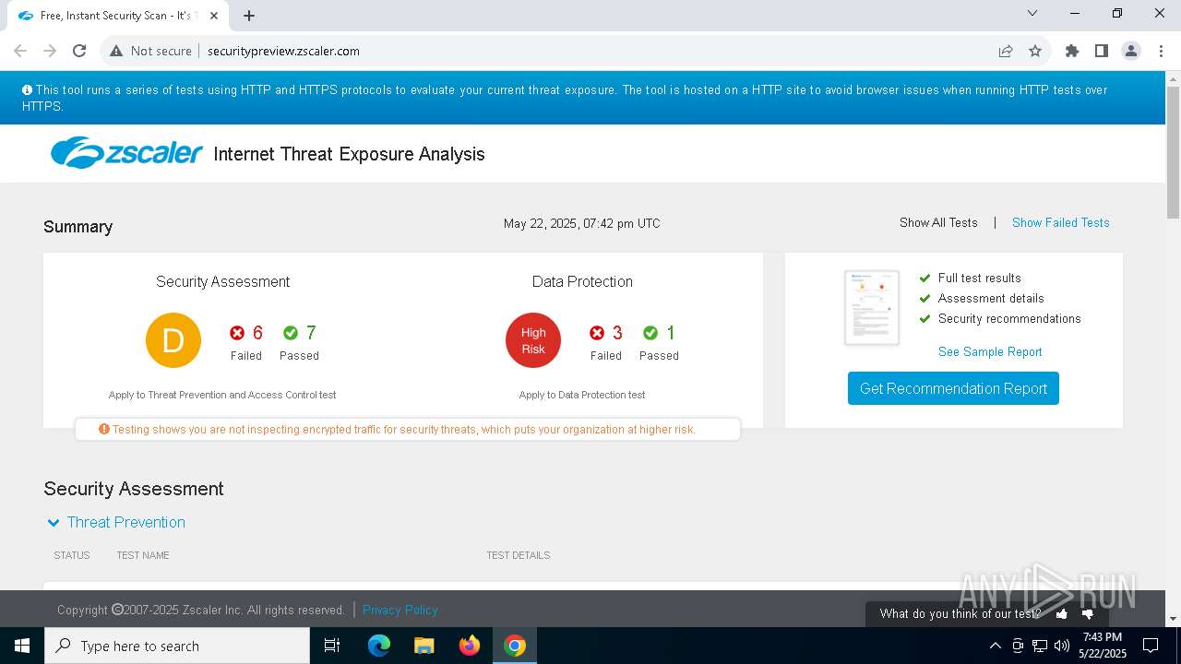Screen dimensions: 1181x664
Task: Bookmark this page with the star icon
Action: click(1035, 51)
